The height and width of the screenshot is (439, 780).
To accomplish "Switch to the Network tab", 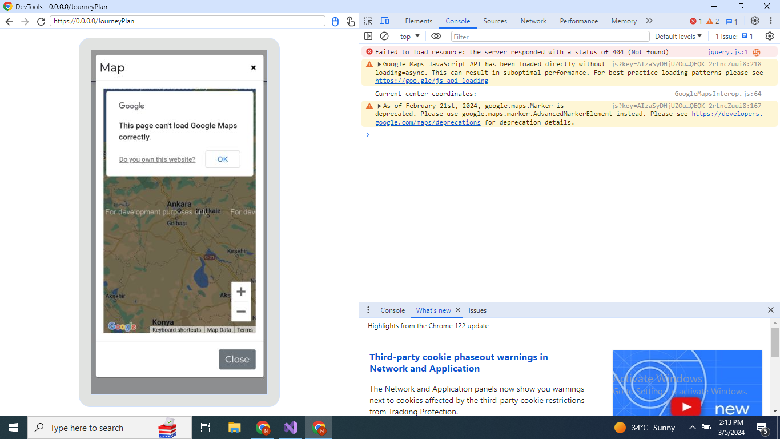I will (533, 21).
